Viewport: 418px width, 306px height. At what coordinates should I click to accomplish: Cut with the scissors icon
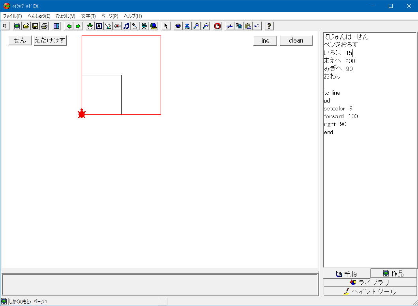pos(230,26)
